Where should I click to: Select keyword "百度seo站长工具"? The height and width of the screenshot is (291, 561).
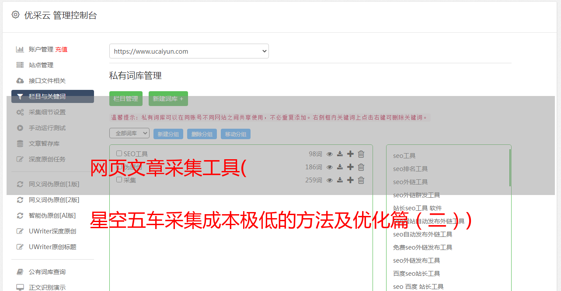[x=416, y=274]
